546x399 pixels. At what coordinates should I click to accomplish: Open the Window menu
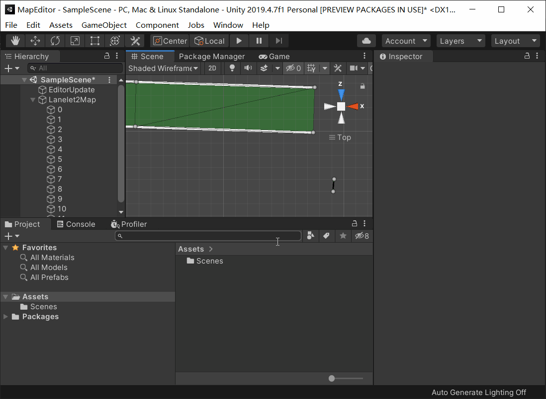228,25
